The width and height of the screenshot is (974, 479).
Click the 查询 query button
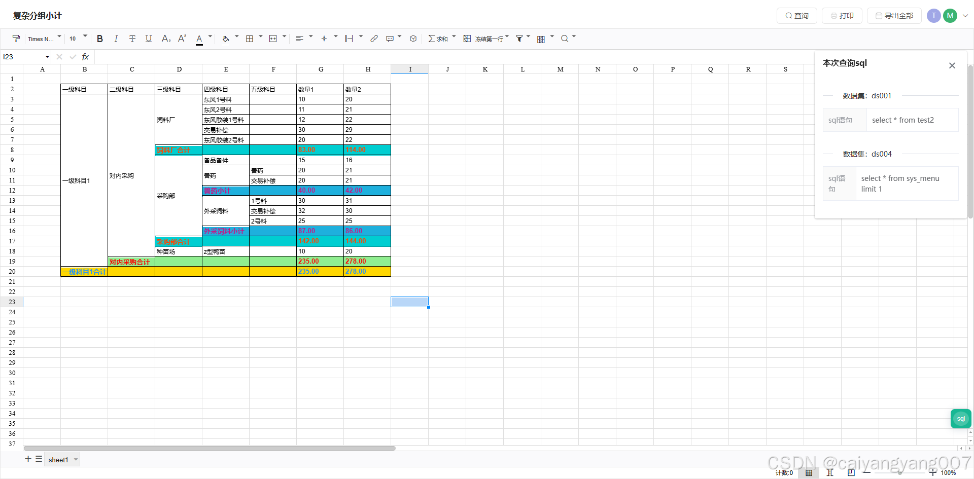point(797,16)
